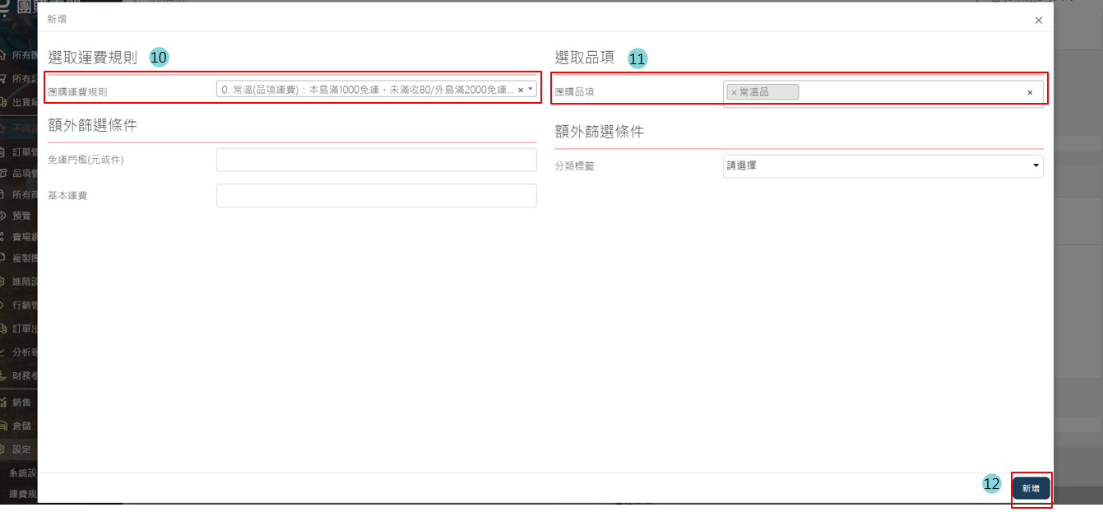This screenshot has height=512, width=1103.
Task: Click the 分析報表 chart icon in sidebar
Action: [x=4, y=351]
